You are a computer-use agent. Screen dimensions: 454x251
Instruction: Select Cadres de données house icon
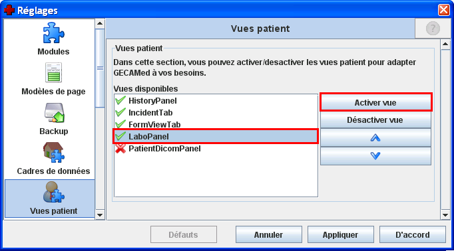pos(53,152)
